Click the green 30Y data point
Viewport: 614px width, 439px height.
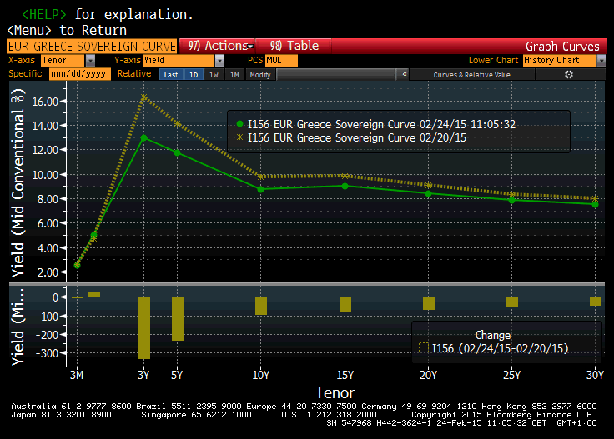pos(595,204)
